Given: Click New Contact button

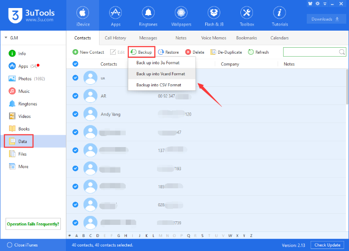Looking at the screenshot, I should coord(89,52).
